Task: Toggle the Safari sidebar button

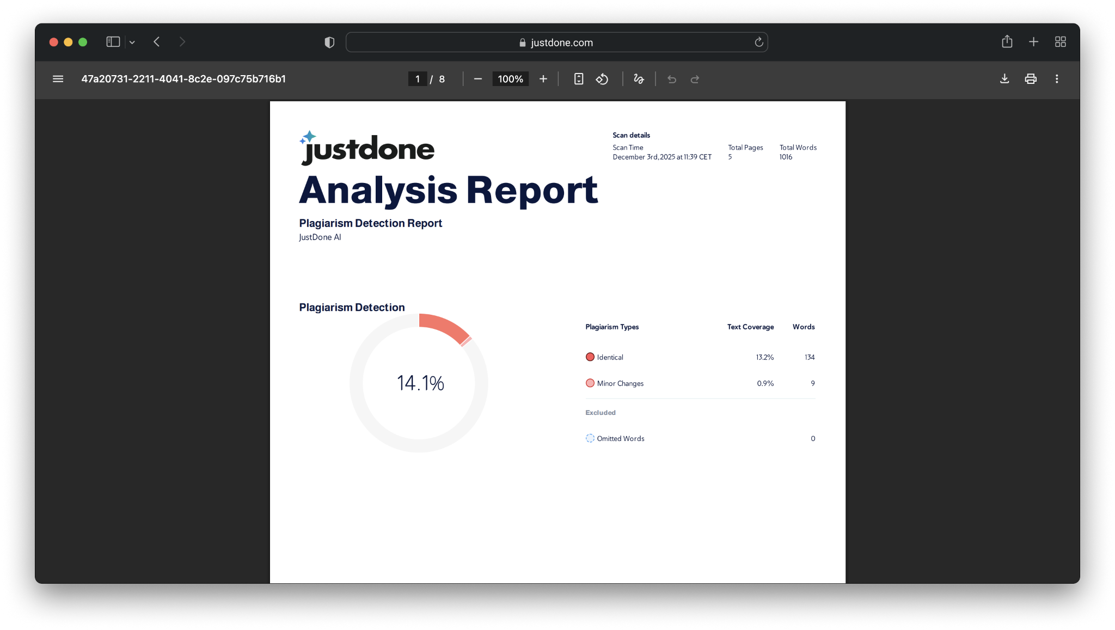Action: [x=113, y=42]
